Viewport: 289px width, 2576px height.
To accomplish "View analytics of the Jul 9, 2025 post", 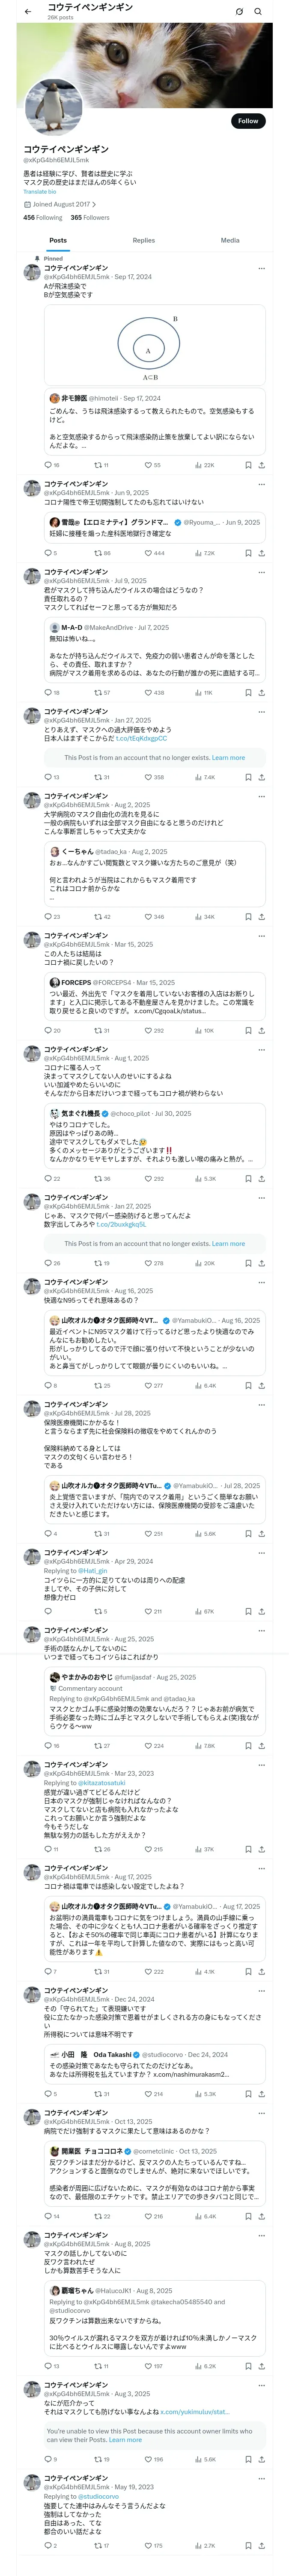I will pyautogui.click(x=200, y=692).
